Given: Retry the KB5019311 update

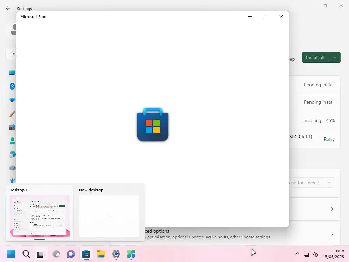Looking at the screenshot, I should [x=329, y=139].
